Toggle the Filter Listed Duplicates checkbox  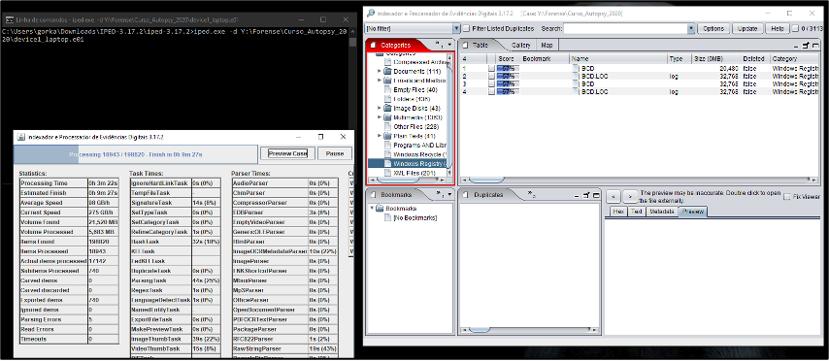(x=466, y=28)
